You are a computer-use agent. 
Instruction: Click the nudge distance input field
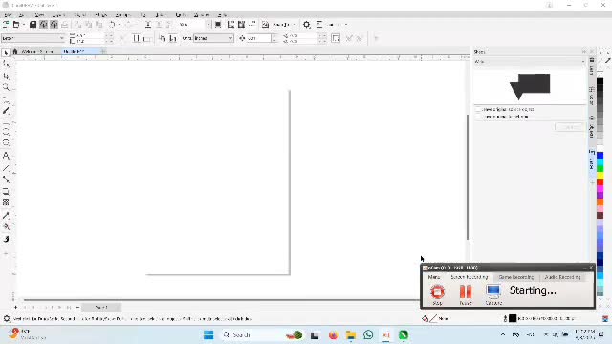coord(258,38)
